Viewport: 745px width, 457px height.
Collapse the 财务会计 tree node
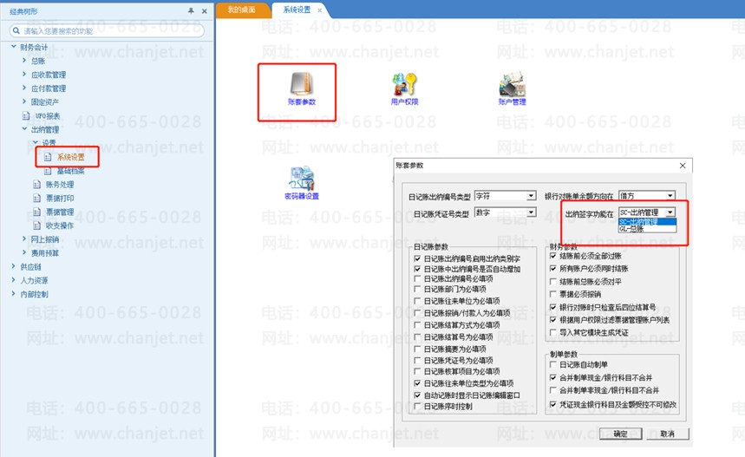pyautogui.click(x=13, y=47)
